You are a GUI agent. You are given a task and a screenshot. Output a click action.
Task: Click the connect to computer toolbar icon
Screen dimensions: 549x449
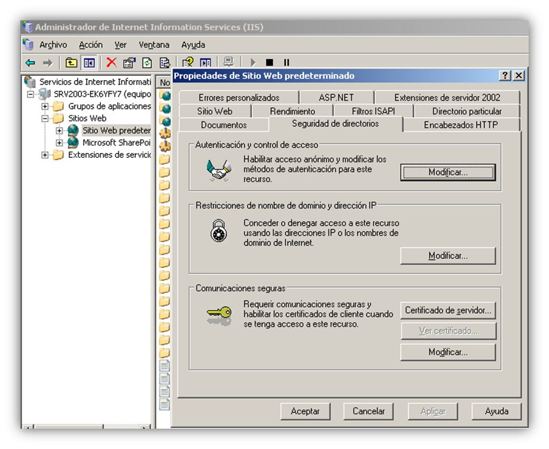coord(228,62)
